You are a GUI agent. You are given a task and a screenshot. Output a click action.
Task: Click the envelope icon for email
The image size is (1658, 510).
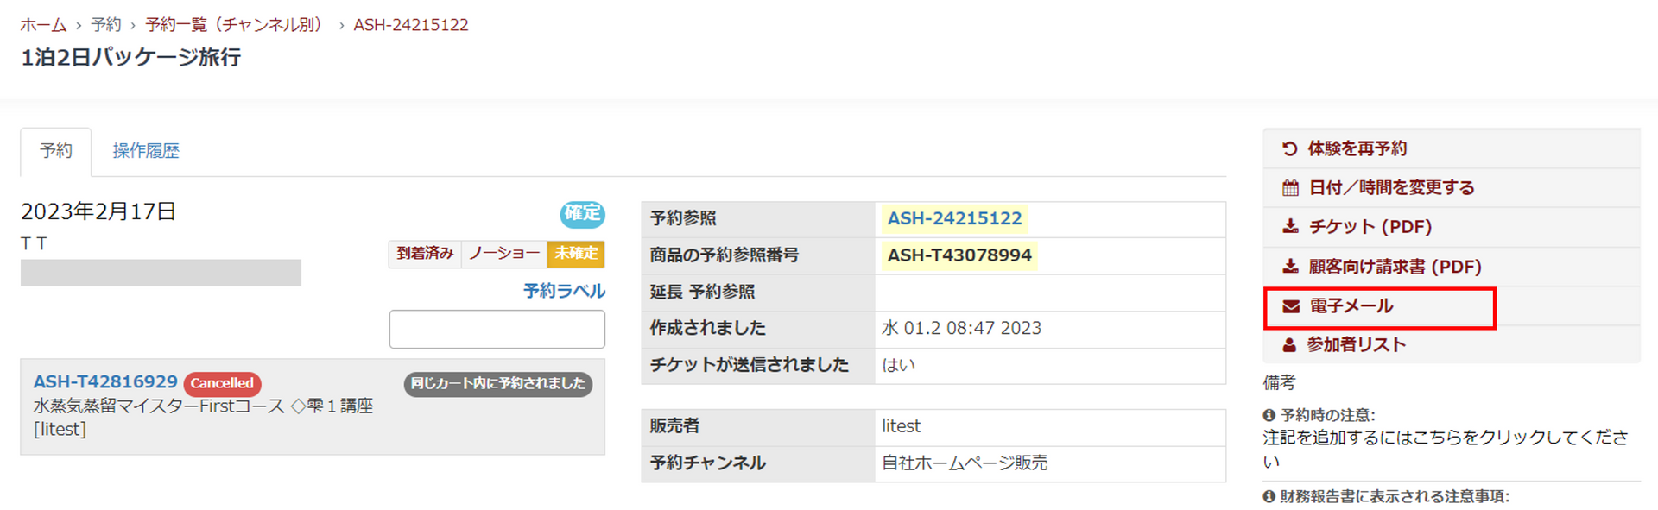pyautogui.click(x=1291, y=306)
